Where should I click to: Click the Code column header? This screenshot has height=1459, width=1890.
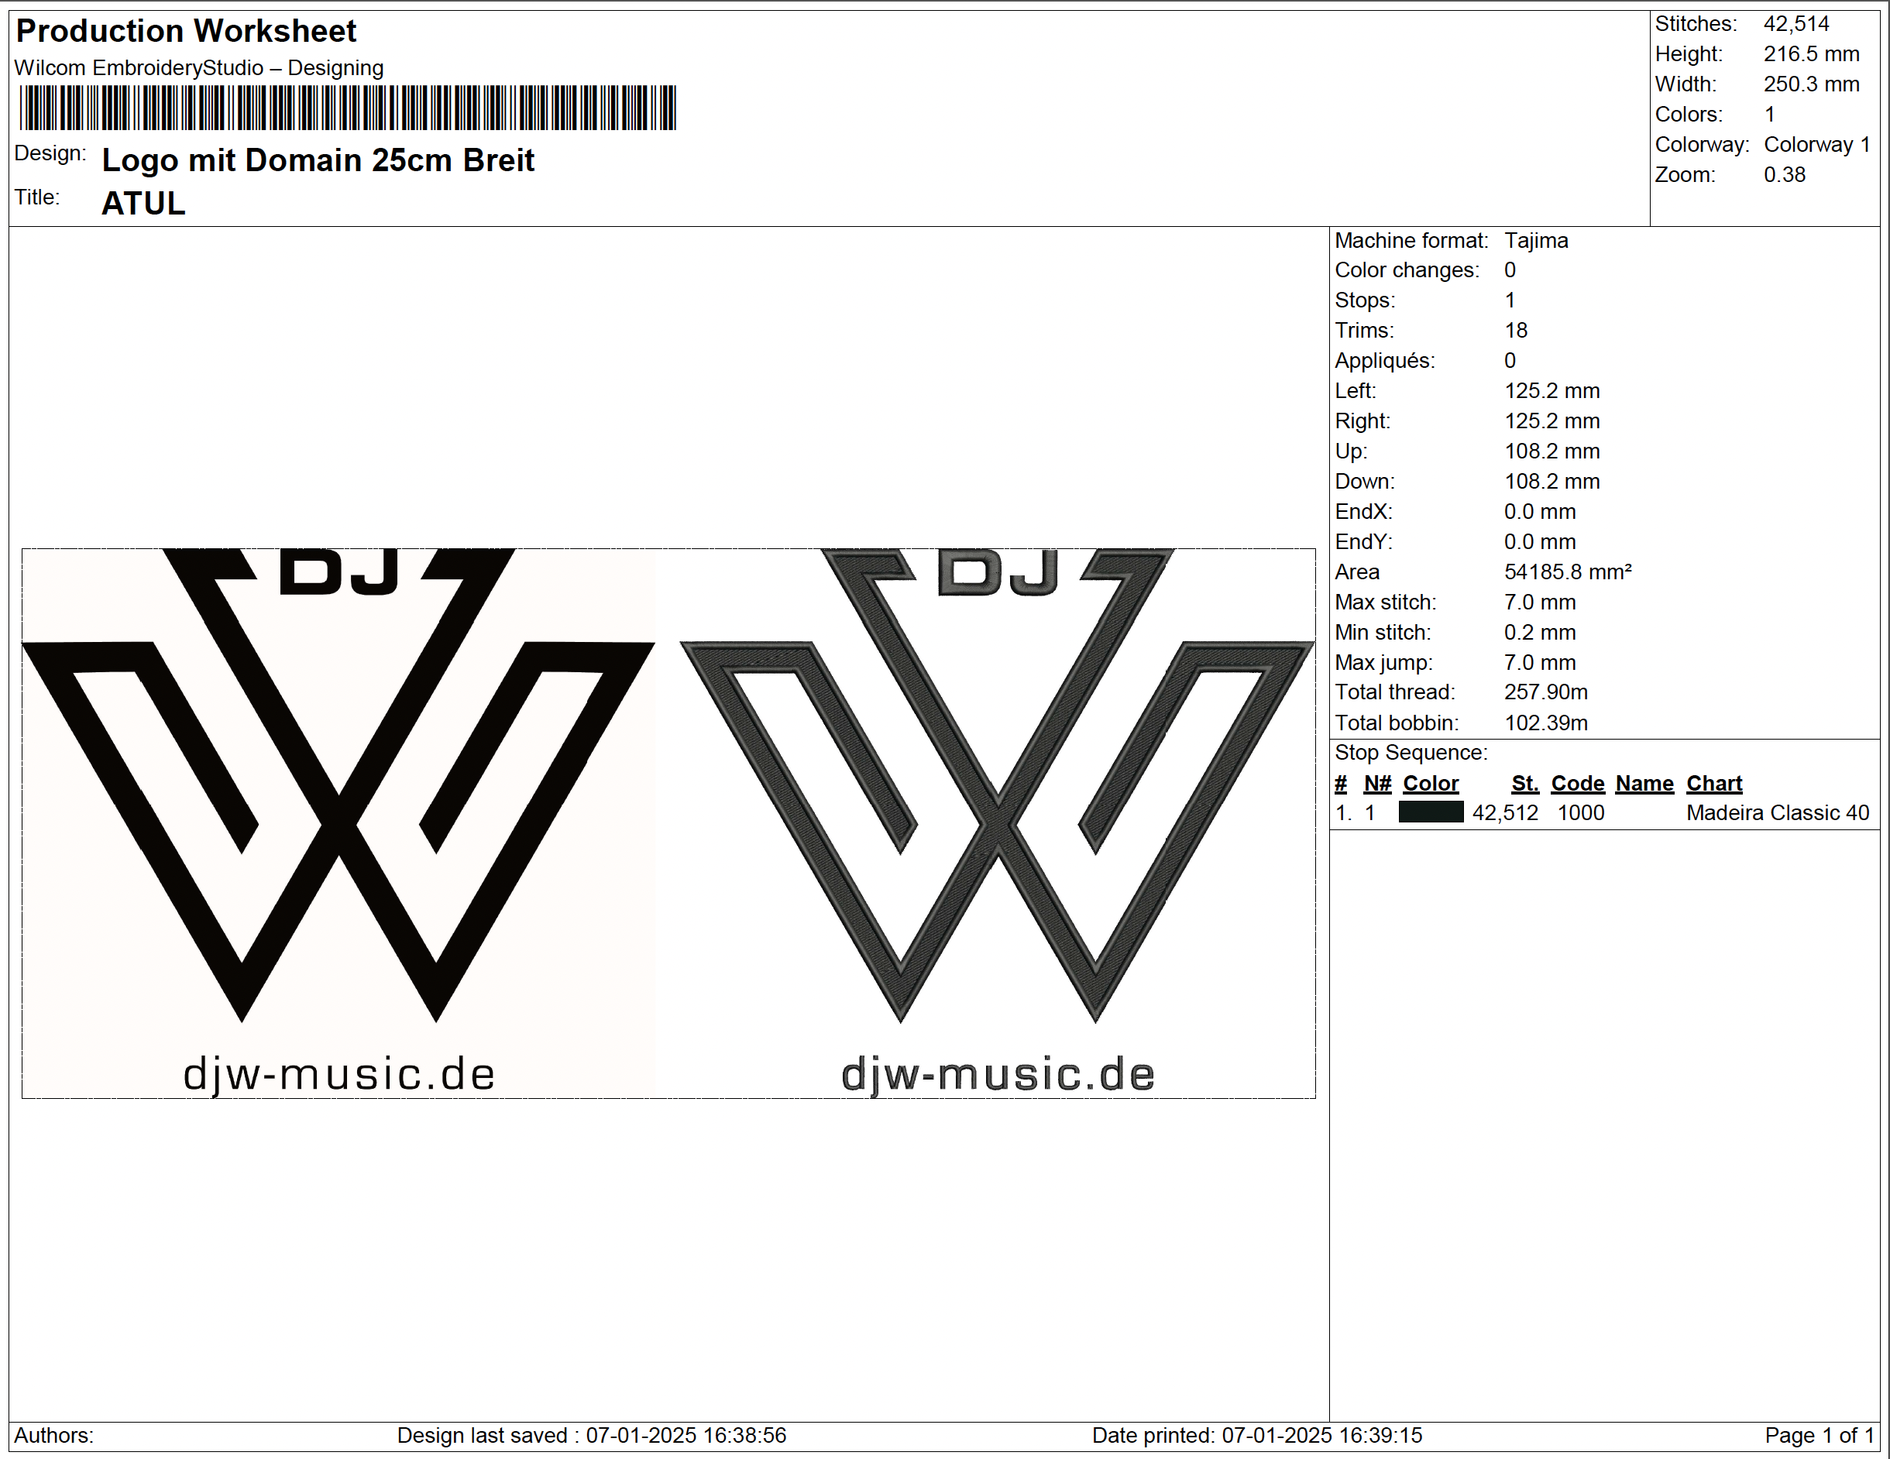(1577, 783)
